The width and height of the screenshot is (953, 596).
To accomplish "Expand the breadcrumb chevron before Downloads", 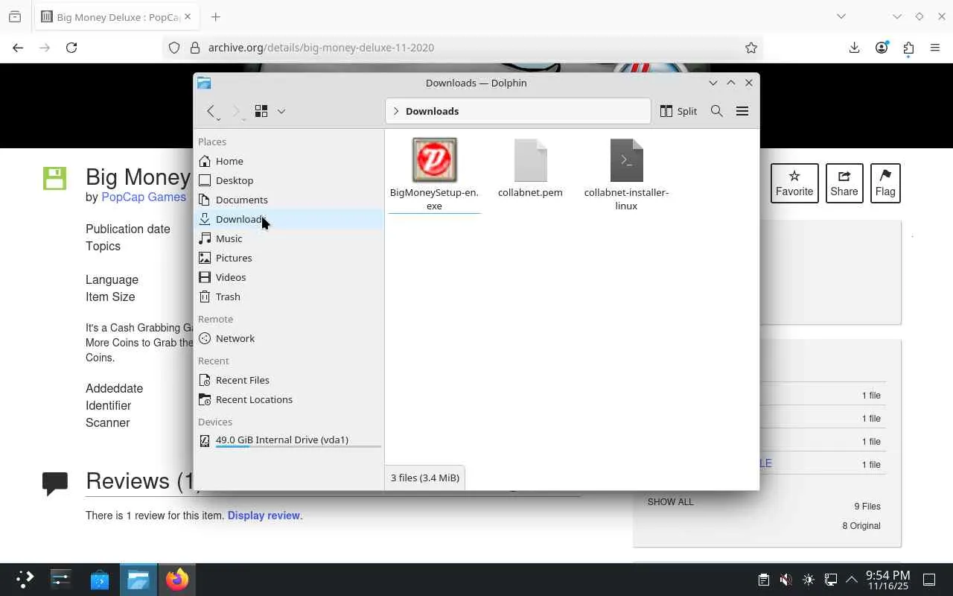I will (396, 111).
